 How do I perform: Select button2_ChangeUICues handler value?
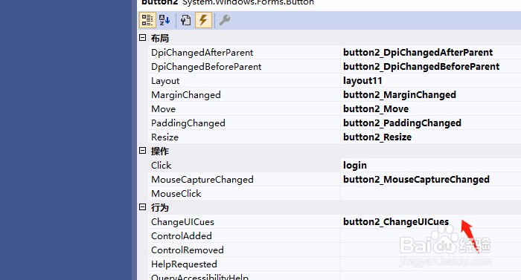click(396, 221)
